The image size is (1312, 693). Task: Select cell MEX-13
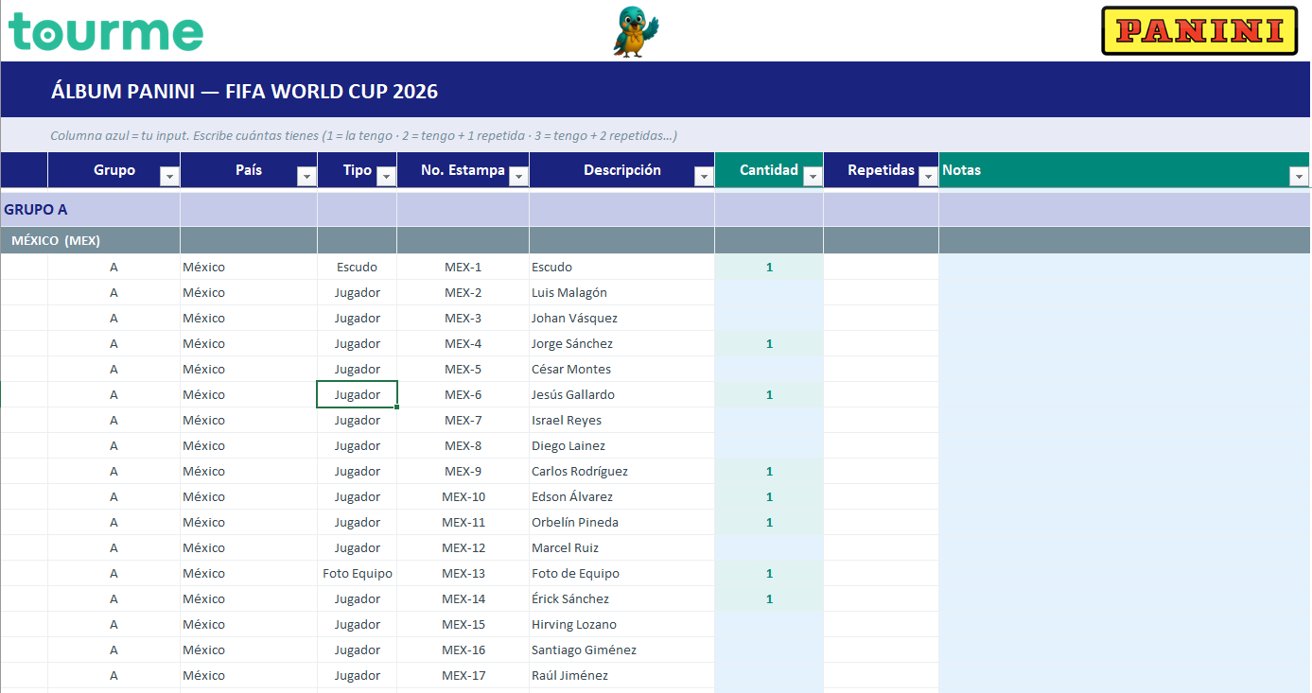point(463,574)
